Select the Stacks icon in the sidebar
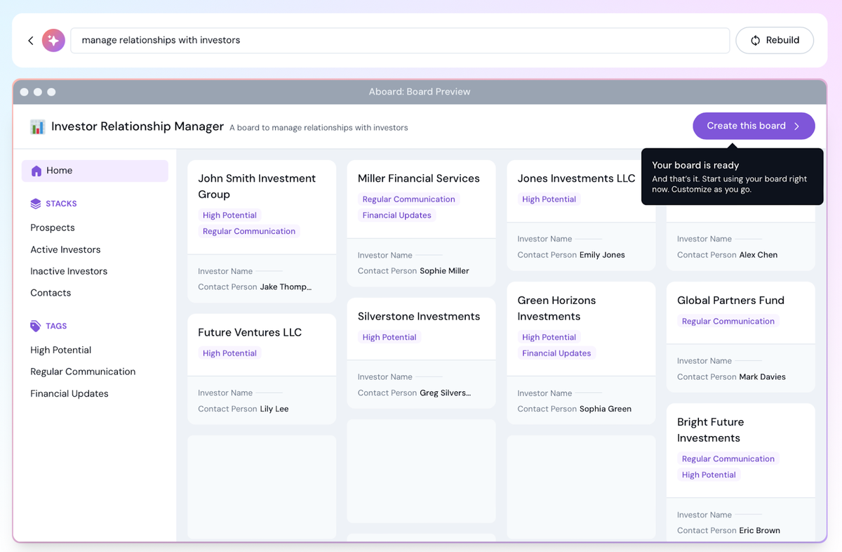Screen dimensions: 842x552 [35, 203]
